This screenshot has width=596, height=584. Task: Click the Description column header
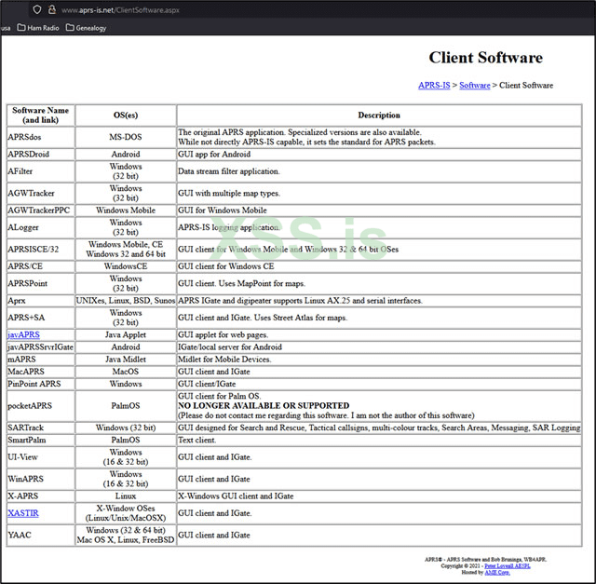(x=378, y=115)
